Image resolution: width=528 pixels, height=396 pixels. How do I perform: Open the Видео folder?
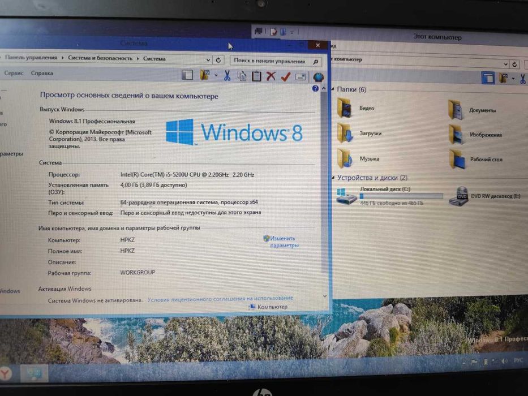355,108
